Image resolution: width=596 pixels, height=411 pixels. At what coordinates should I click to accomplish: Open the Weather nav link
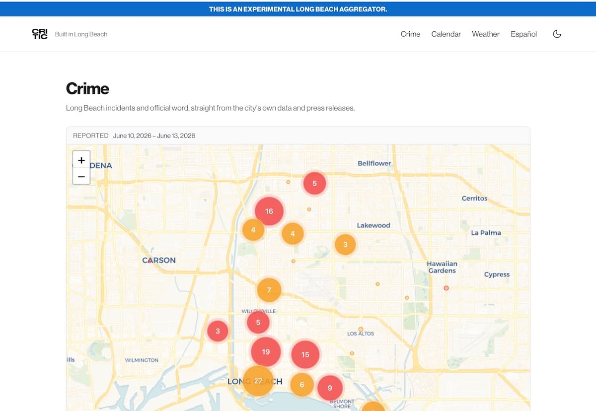486,34
